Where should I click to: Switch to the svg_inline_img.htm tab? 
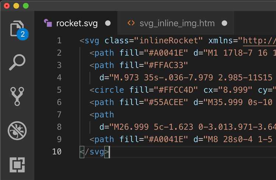177,23
